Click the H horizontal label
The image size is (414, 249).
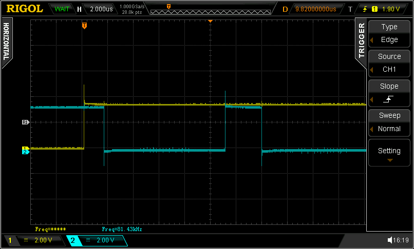[x=79, y=9]
